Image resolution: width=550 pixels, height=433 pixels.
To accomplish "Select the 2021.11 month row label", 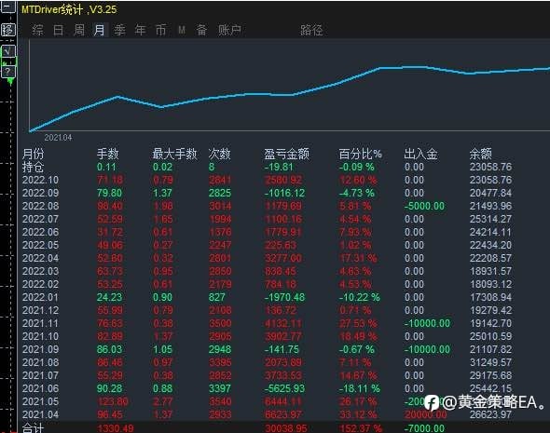I will (x=40, y=323).
